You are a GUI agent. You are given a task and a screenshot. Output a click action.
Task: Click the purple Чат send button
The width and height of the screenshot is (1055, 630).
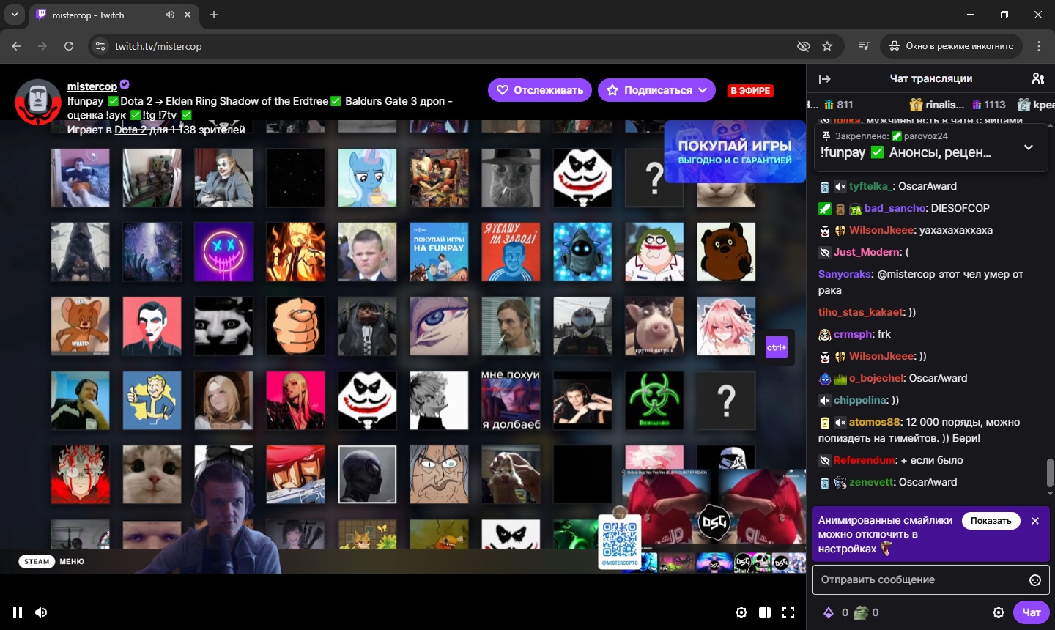tap(1031, 612)
